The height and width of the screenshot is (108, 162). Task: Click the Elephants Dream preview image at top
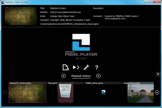[21, 16]
